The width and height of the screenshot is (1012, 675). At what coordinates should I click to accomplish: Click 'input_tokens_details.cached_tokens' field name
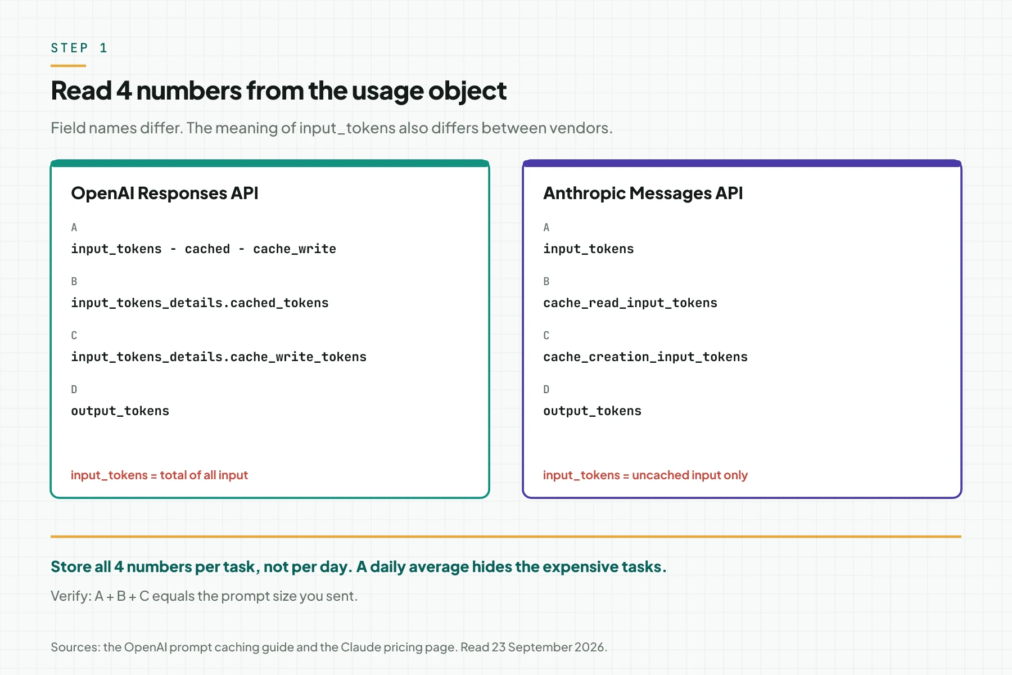pyautogui.click(x=200, y=303)
